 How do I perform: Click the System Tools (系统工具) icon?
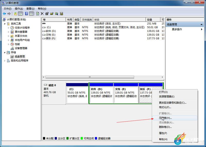(8, 24)
